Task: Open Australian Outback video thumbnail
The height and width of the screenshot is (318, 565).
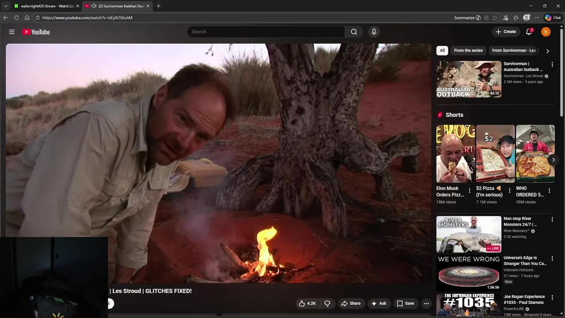Action: 469,79
